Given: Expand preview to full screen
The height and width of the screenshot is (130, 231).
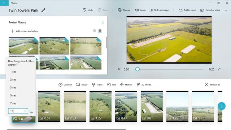Looking at the screenshot, I should point(219,69).
